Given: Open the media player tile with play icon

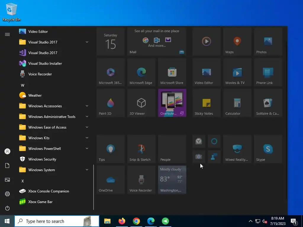Looking at the screenshot, I should [x=206, y=41].
